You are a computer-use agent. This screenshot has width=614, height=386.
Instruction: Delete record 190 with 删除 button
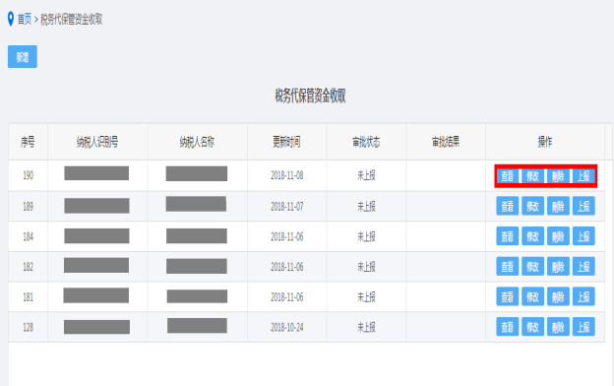558,176
